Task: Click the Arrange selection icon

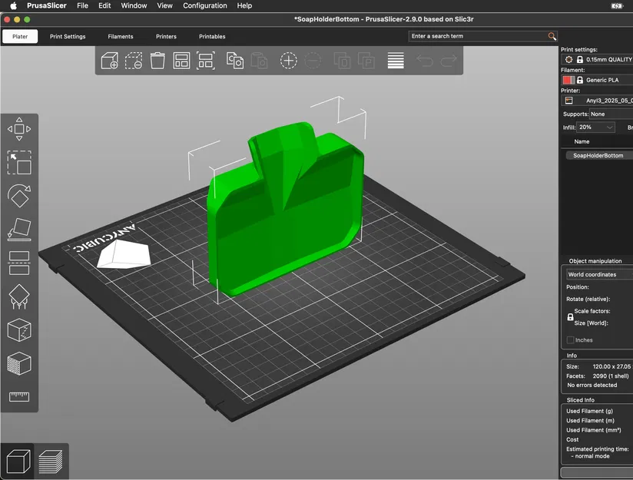Action: [206, 61]
